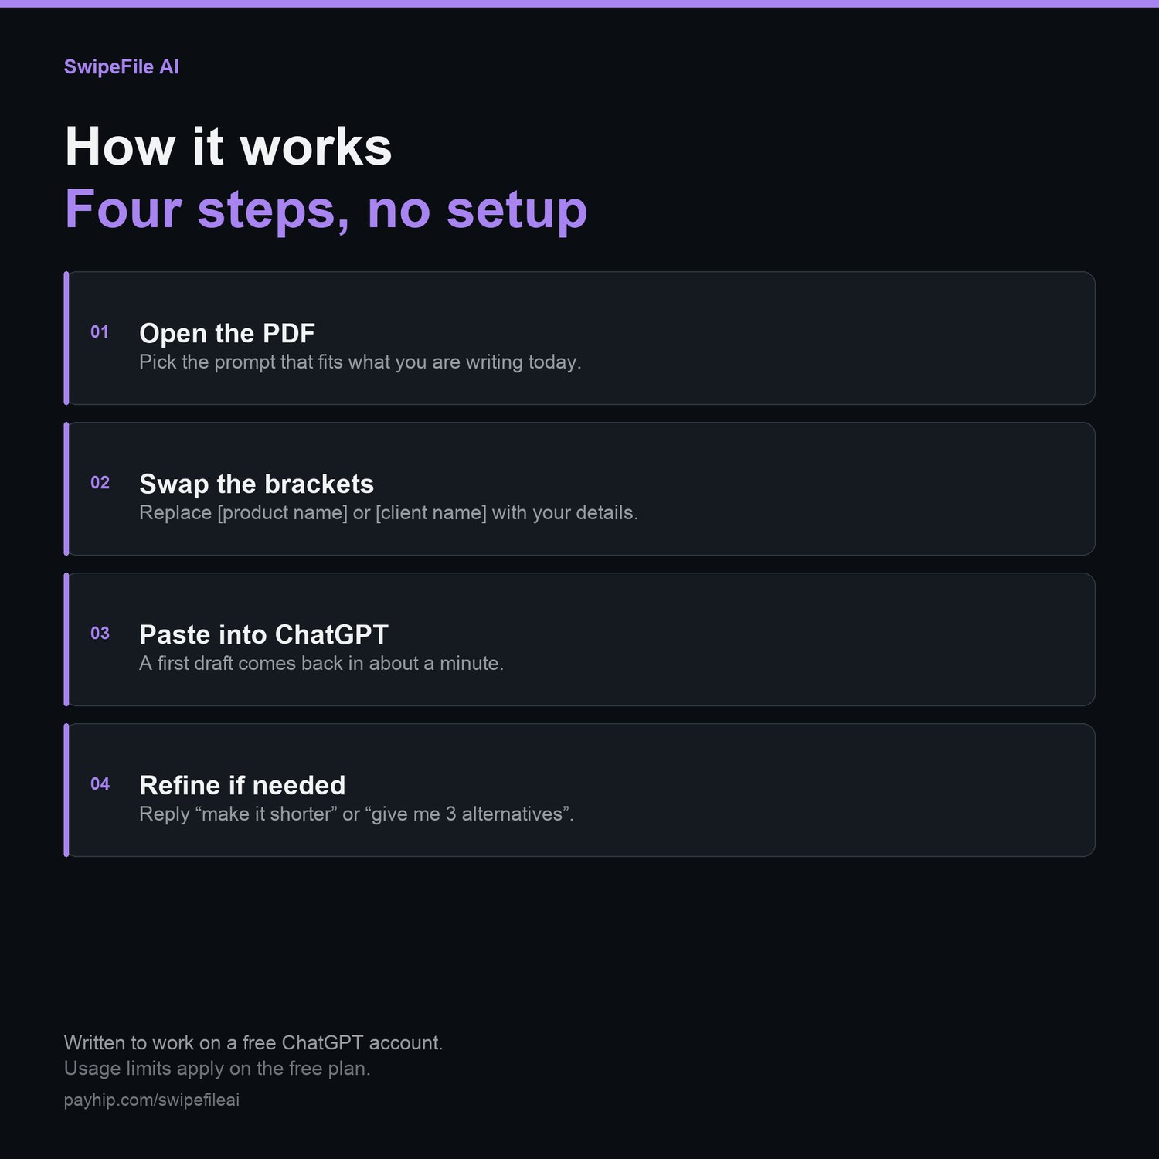Viewport: 1159px width, 1159px height.
Task: Click the step number 04 badge
Action: coord(100,784)
